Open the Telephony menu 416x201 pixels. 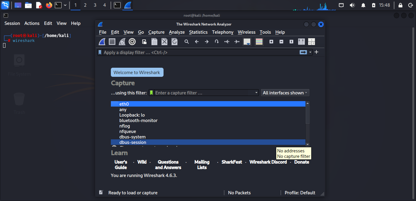coord(223,32)
